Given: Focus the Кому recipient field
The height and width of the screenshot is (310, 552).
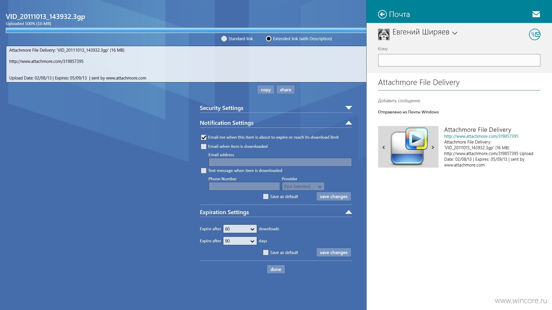Looking at the screenshot, I should tap(459, 60).
